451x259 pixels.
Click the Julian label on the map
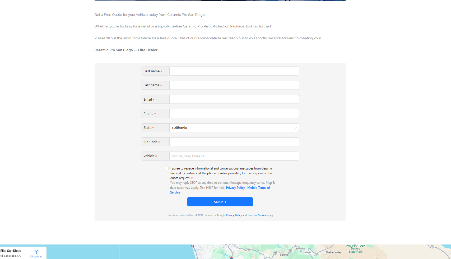click(x=307, y=252)
